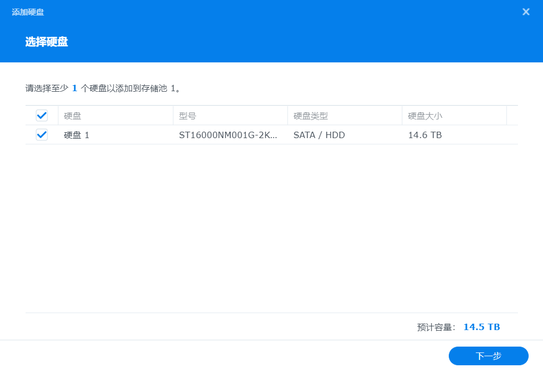Uncheck the select-all checkbox in table header

click(x=42, y=115)
